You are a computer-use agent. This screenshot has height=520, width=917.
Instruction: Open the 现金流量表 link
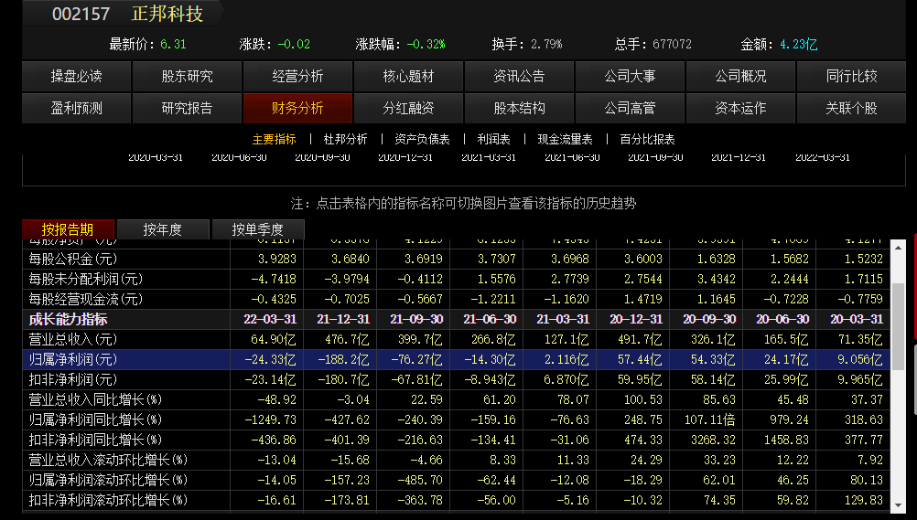565,139
